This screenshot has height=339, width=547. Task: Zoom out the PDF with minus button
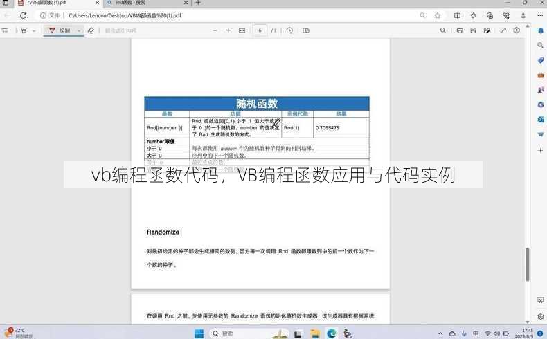coord(215,30)
